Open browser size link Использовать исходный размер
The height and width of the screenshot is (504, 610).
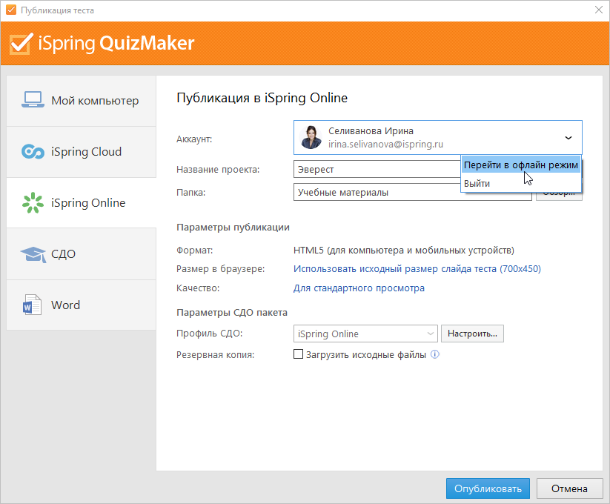(x=417, y=269)
